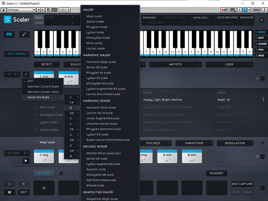Image resolution: width=268 pixels, height=201 pixels.
Task: Click the B dim chord pad
Action: click(192, 156)
